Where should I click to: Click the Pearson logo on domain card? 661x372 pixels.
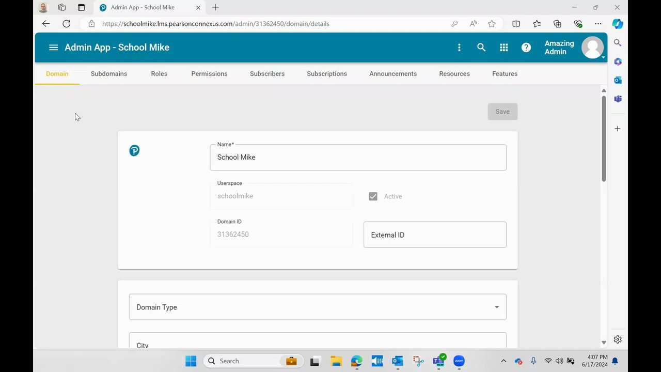point(134,150)
